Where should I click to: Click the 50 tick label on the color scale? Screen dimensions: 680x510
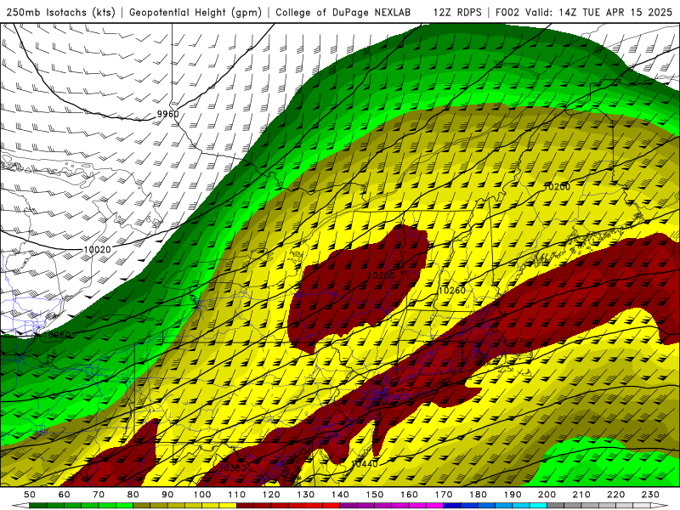coord(30,495)
